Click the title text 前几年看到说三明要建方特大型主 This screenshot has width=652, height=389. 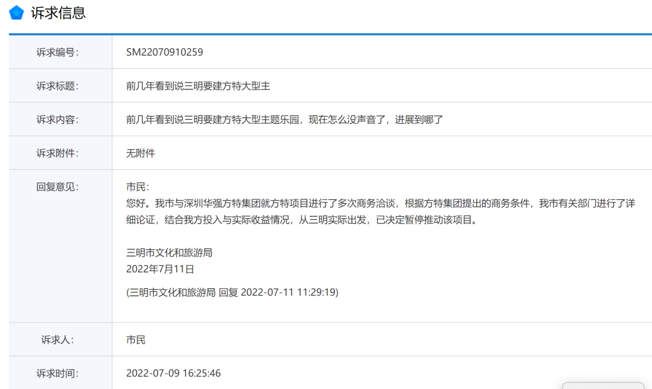198,86
